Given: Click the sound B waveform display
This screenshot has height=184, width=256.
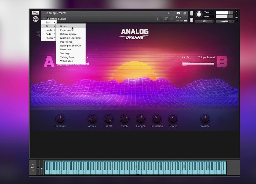Looking at the screenshot, I should pos(198,64).
